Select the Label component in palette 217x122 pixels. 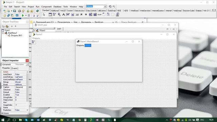tap(63, 15)
